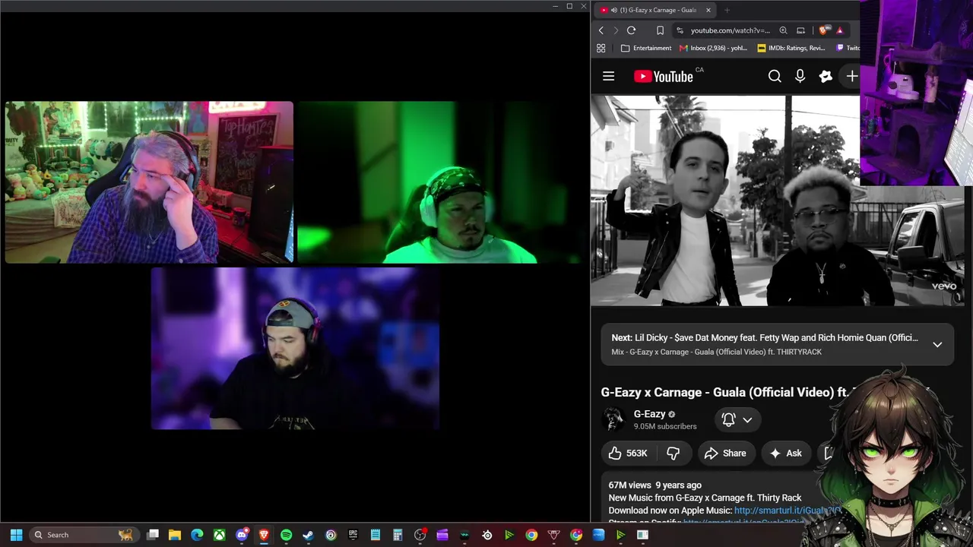Click the YouTube Create plus button
Image resolution: width=973 pixels, height=547 pixels.
click(852, 76)
